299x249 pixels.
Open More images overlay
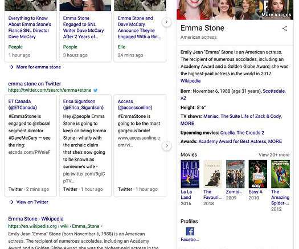[276, 15]
